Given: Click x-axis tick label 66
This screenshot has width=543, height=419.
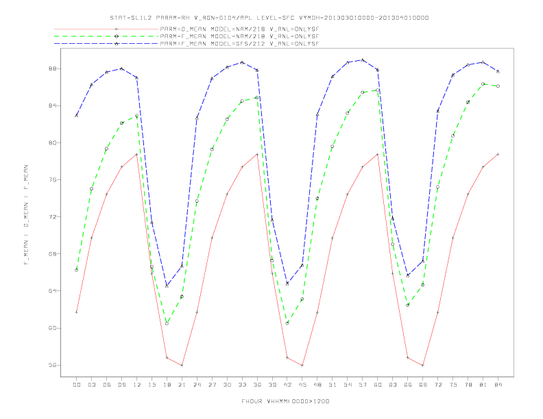Looking at the screenshot, I should (x=408, y=385).
